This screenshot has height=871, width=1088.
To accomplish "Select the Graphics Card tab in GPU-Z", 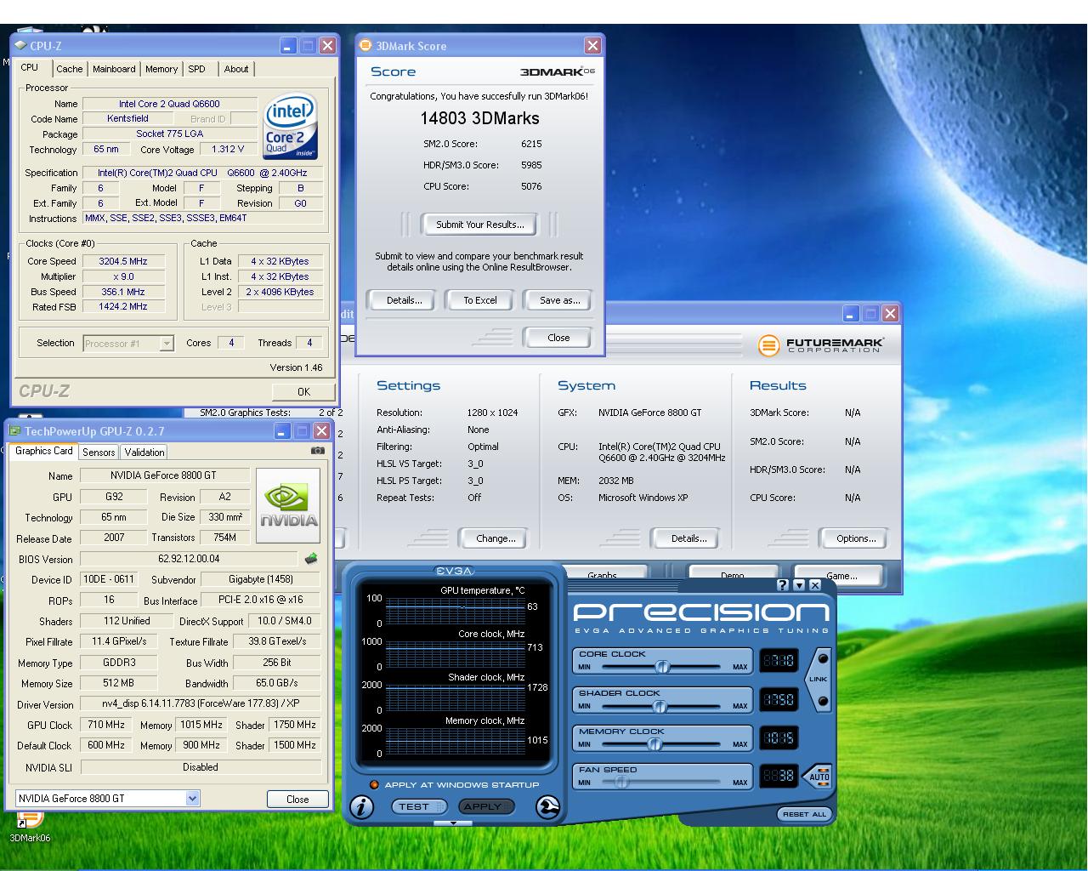I will click(x=44, y=451).
